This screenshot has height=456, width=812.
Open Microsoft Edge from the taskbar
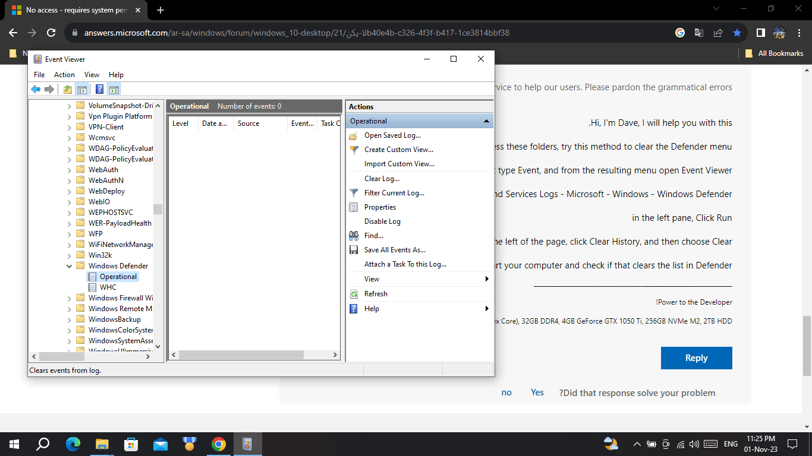(x=73, y=444)
